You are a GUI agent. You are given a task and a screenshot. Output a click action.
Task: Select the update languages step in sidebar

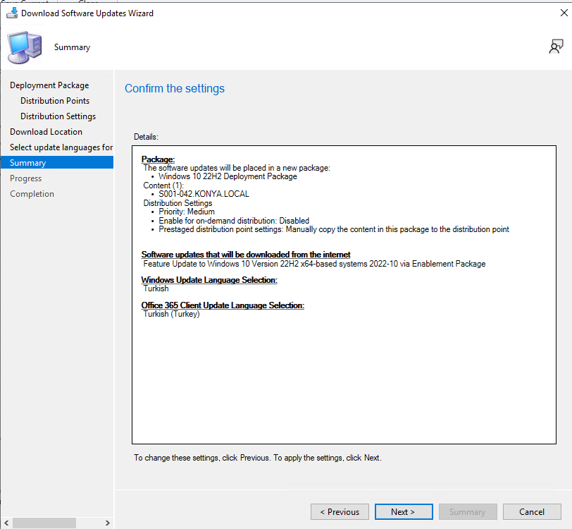point(61,147)
